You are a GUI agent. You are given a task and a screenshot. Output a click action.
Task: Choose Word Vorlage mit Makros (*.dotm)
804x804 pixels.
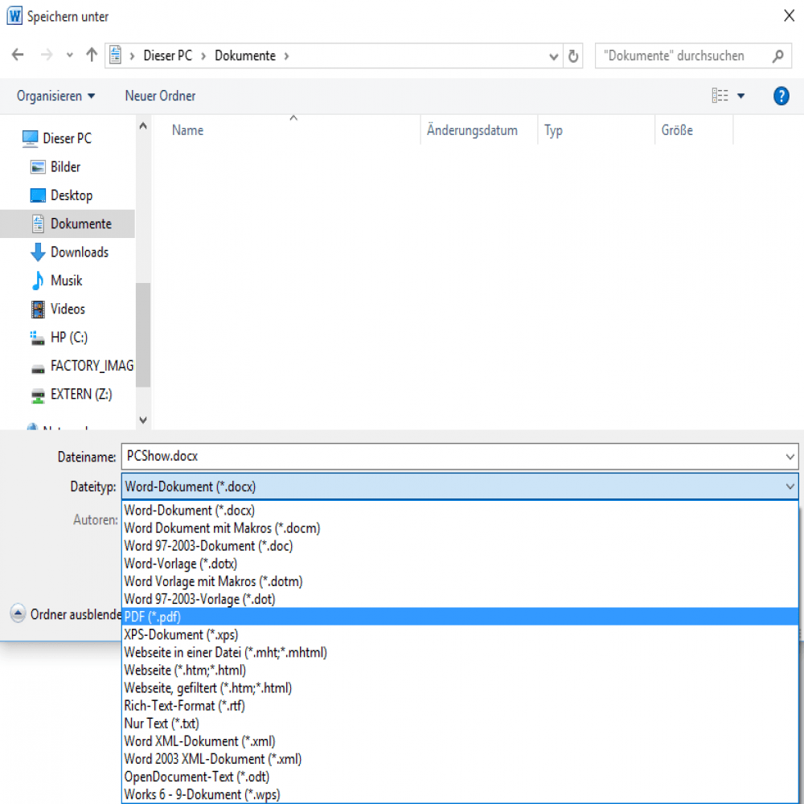460,581
